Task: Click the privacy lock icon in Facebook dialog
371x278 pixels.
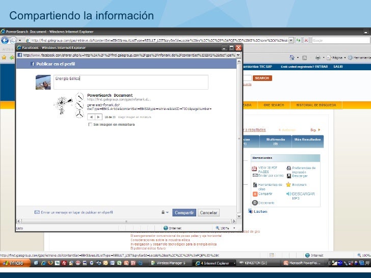Action: point(163,212)
